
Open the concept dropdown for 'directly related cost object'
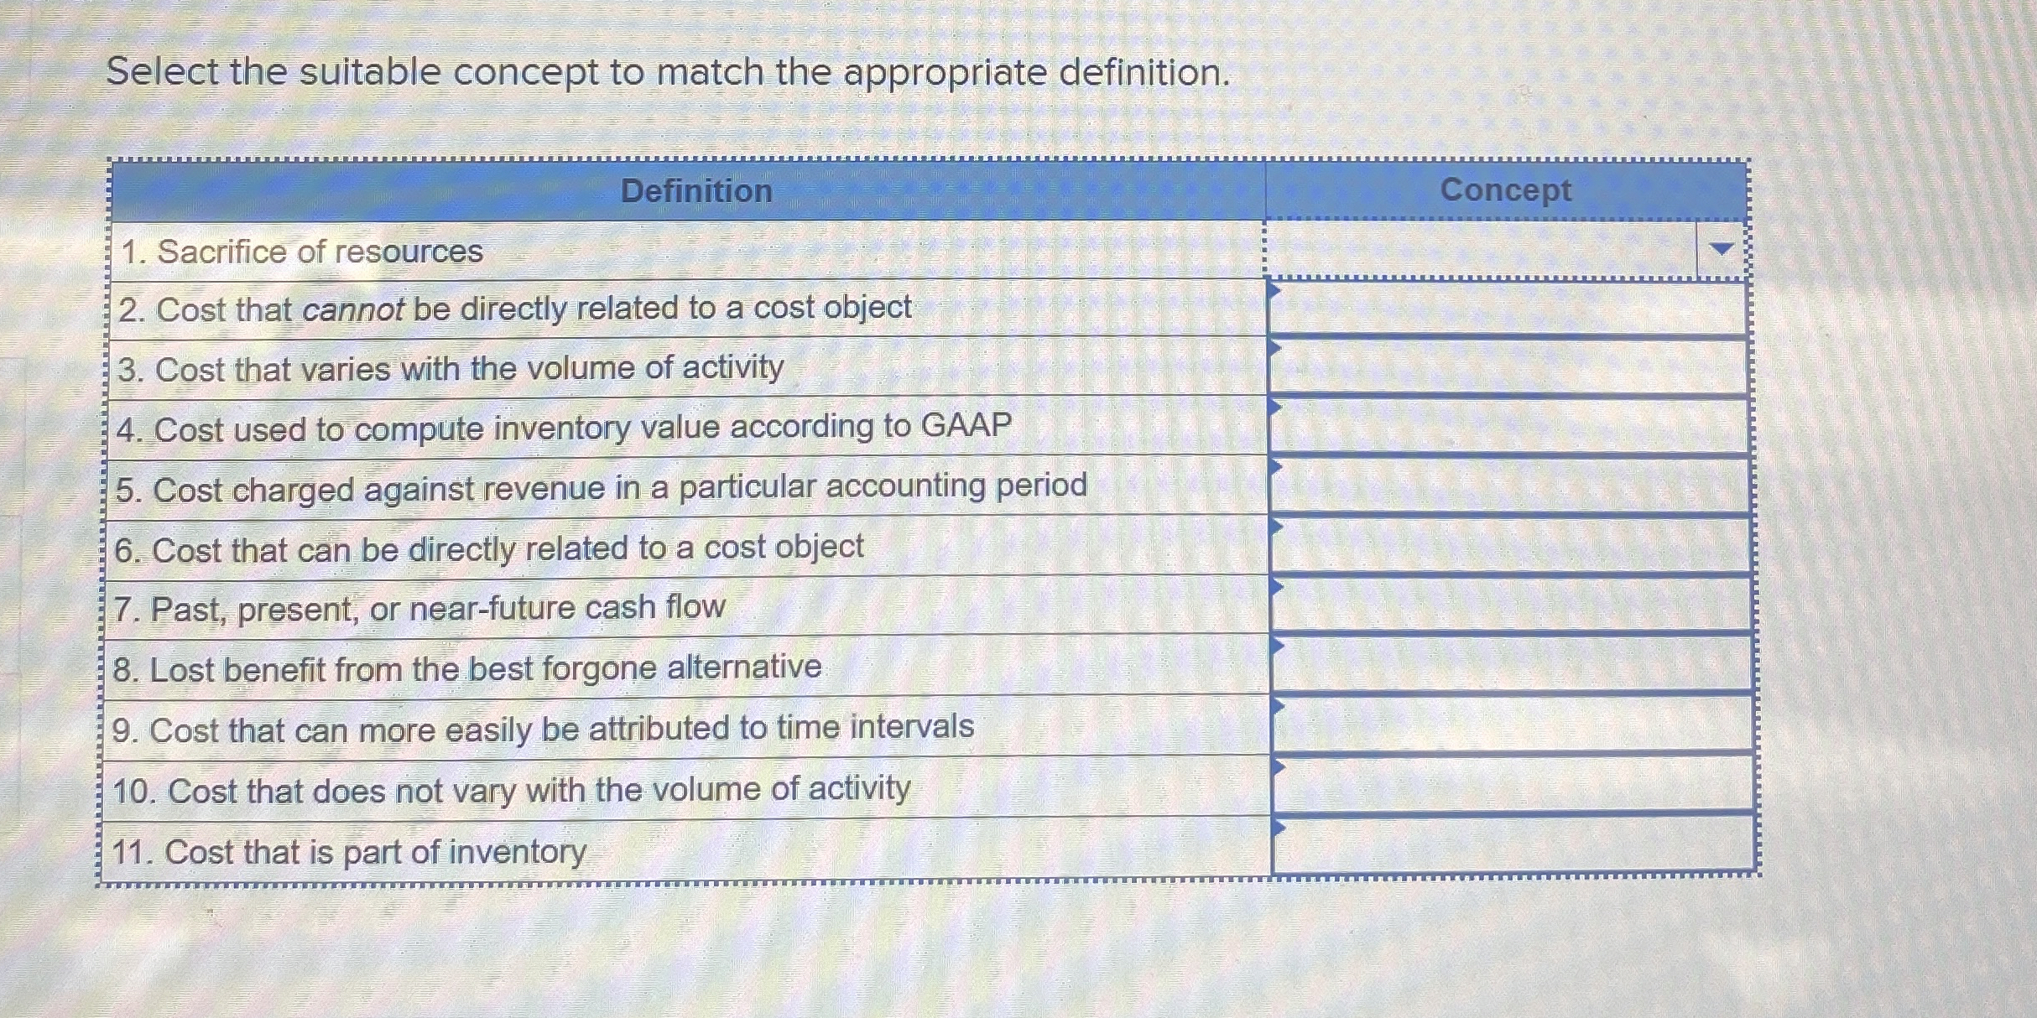[x=1502, y=549]
